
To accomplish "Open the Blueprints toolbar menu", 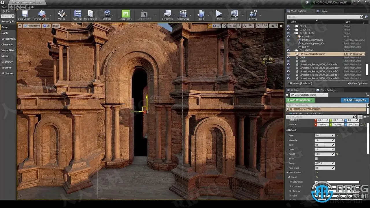I will (167, 14).
